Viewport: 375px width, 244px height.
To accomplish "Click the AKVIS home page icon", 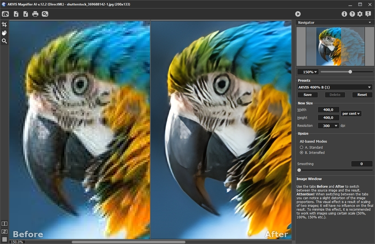I will (x=5, y=14).
